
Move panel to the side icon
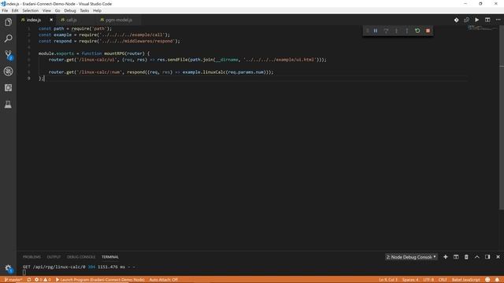tap(487, 257)
